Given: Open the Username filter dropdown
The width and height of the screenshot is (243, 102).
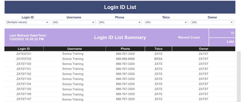Looking at the screenshot, I should [x=74, y=22].
